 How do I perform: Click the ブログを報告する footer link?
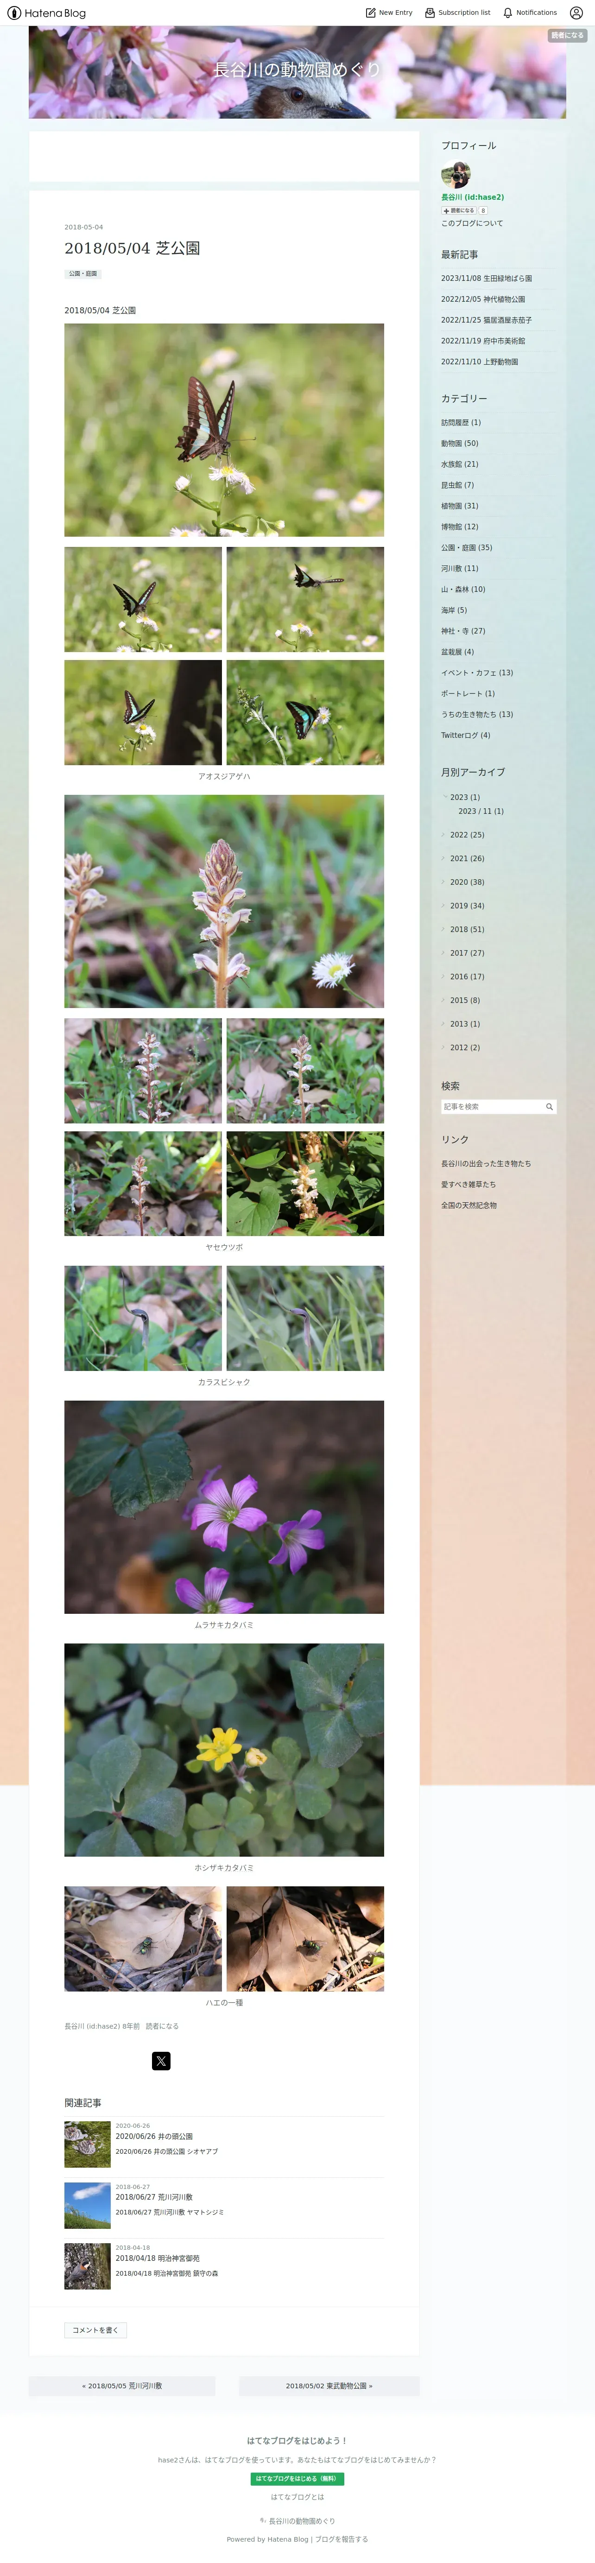tap(341, 2539)
